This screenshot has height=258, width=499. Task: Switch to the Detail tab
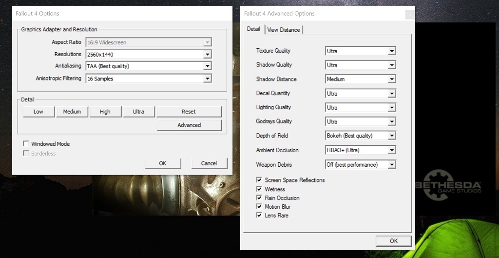253,29
